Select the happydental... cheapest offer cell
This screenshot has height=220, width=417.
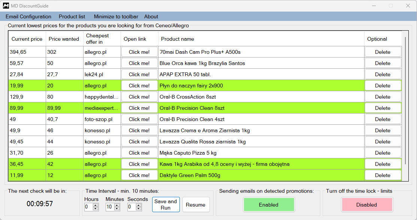102,97
